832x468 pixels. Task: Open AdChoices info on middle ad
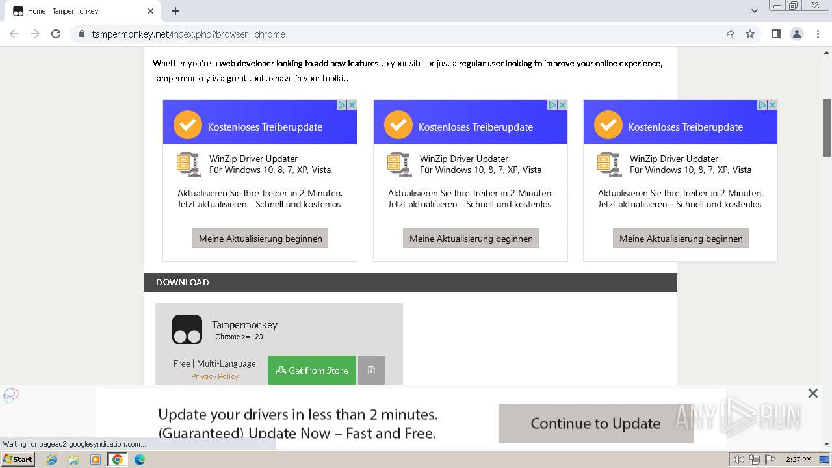coord(552,105)
